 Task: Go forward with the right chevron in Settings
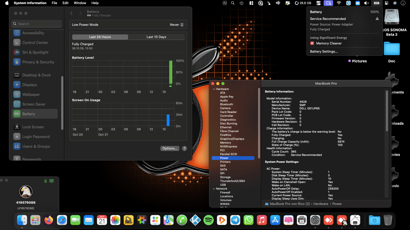coord(80,13)
